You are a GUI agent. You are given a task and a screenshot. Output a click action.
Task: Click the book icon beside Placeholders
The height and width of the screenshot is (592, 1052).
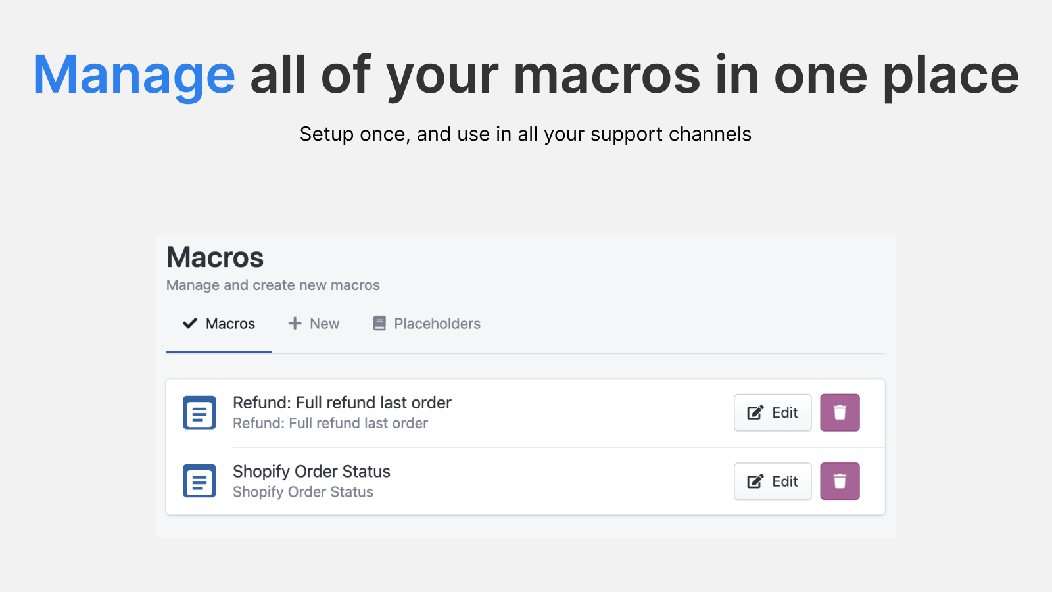[379, 323]
